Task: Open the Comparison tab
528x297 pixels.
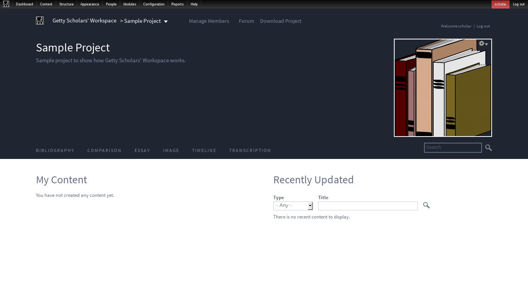Action: 104,150
